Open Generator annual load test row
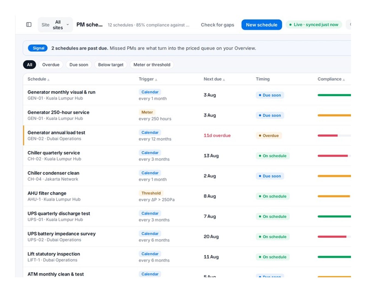This screenshot has width=366, height=292. [x=187, y=135]
